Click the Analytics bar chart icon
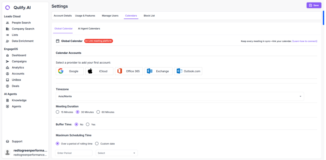 tap(8, 67)
